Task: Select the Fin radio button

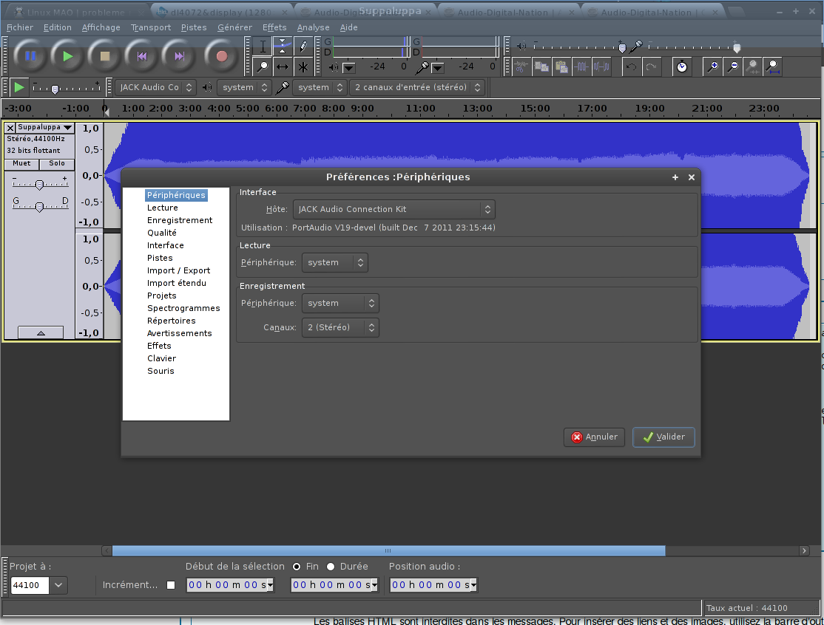Action: coord(297,567)
